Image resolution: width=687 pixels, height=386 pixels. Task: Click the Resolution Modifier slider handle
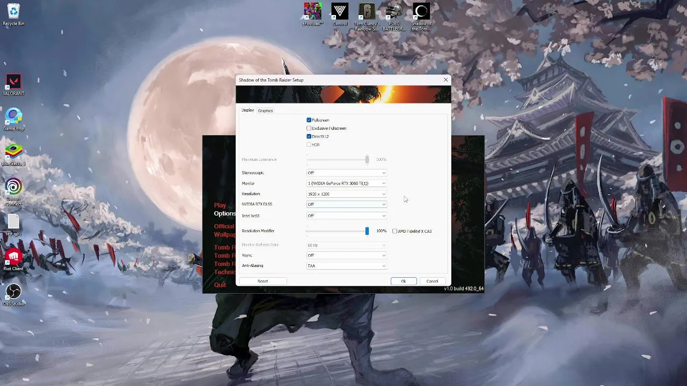point(367,231)
